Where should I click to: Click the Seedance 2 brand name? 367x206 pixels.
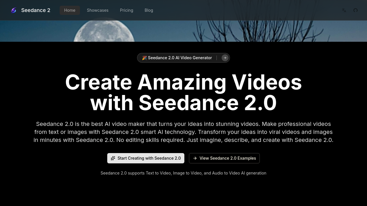(x=36, y=10)
